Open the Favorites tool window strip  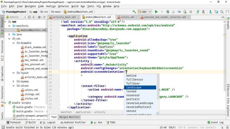tap(2, 96)
